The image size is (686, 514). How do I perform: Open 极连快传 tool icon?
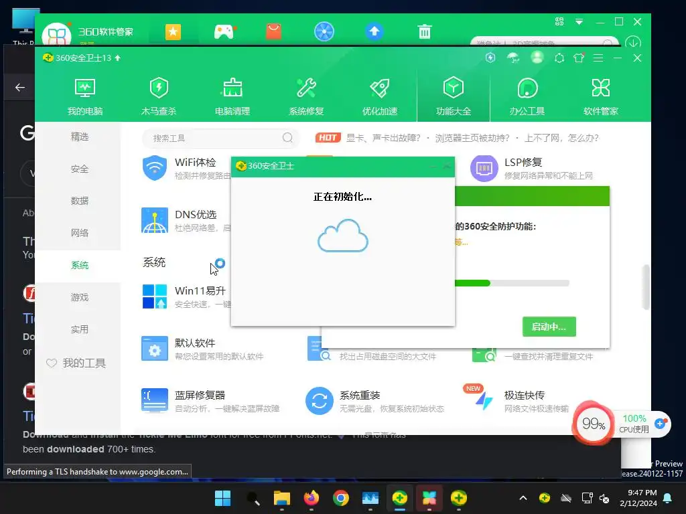pyautogui.click(x=484, y=400)
